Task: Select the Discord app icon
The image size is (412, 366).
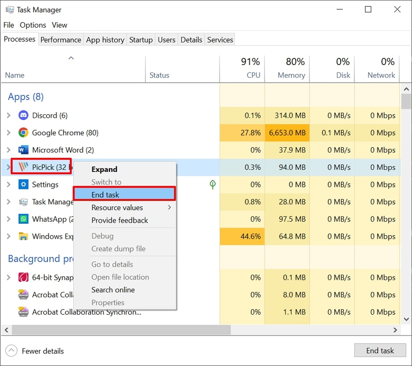Action: (23, 115)
